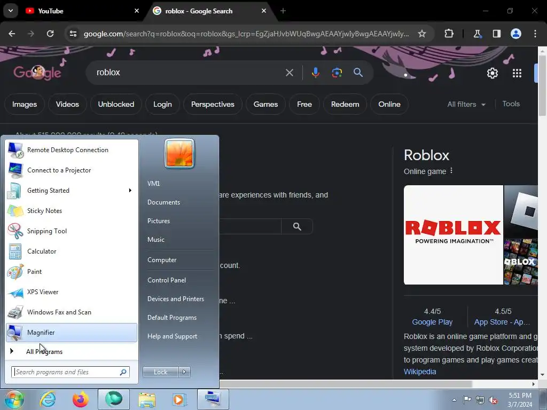Open shutdown options arrow next to Lock
The width and height of the screenshot is (547, 410).
pos(184,372)
